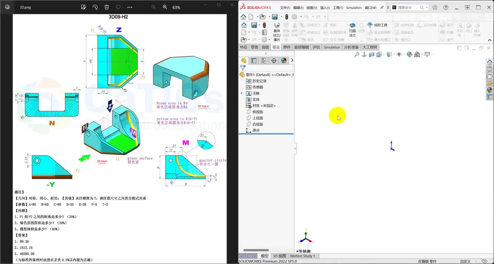This screenshot has width=494, height=264.
Task: Click the edit appearance color ball
Action: coord(409,54)
